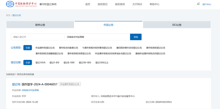This screenshot has width=220, height=109.
Task: Filter by 作品著作权登记公告 type
Action: 45,48
